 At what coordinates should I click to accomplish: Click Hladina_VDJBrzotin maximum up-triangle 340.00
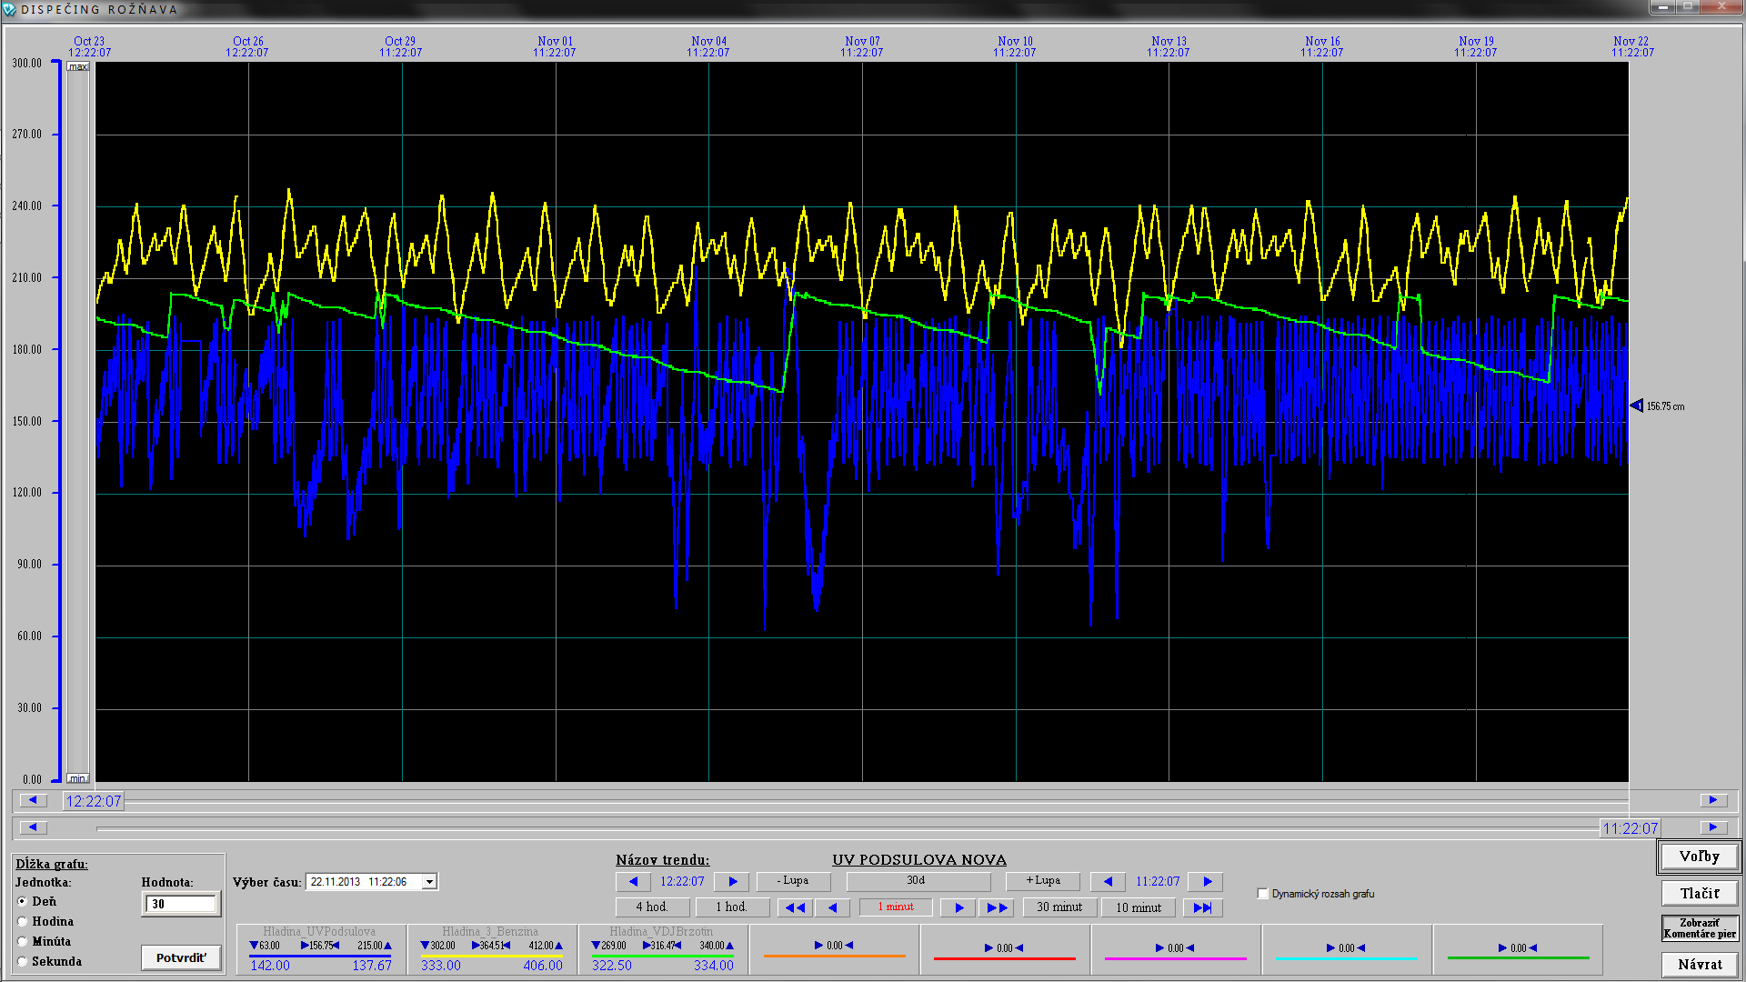tap(729, 946)
